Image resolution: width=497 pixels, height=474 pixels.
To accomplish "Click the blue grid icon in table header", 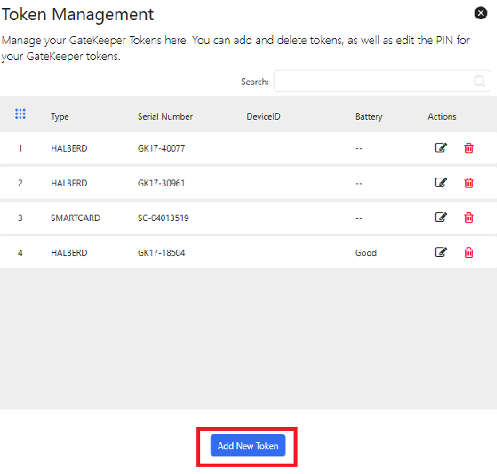I will pyautogui.click(x=21, y=114).
